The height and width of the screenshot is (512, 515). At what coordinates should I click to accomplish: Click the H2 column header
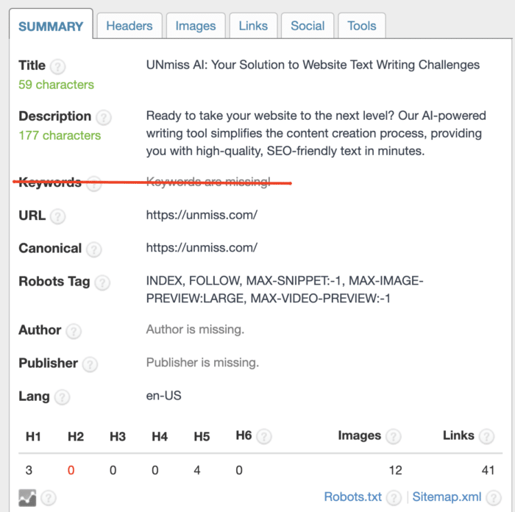76,436
